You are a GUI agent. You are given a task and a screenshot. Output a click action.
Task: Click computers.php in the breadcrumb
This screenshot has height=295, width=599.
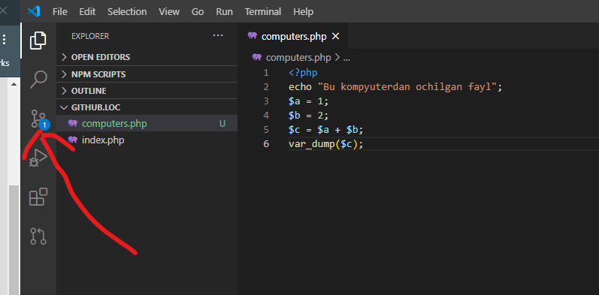(298, 58)
